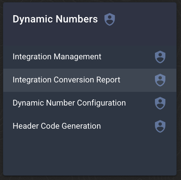Choose the Integration Management list row
Viewport: 181px width, 180px height.
tap(90, 57)
